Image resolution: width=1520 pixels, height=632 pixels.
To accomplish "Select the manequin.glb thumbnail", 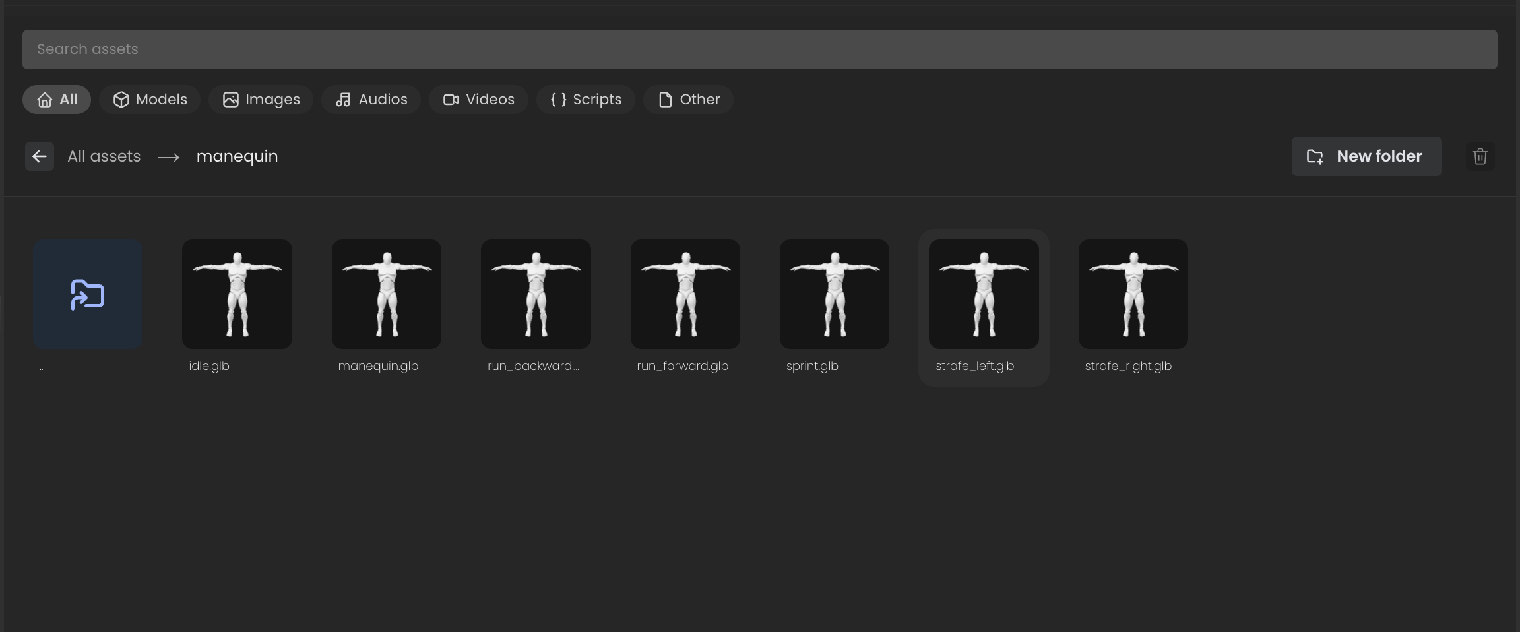I will click(x=387, y=294).
